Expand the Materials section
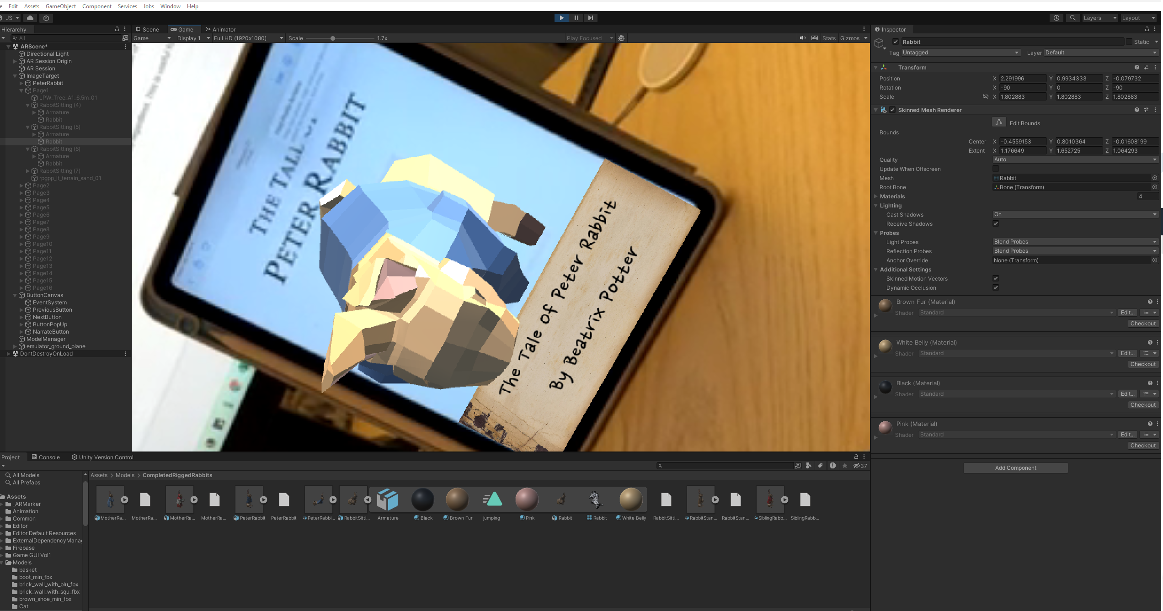The image size is (1163, 611). click(x=876, y=197)
